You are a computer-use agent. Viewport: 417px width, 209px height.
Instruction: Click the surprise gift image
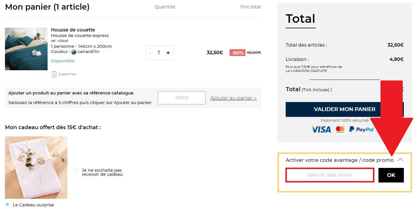pos(36,168)
